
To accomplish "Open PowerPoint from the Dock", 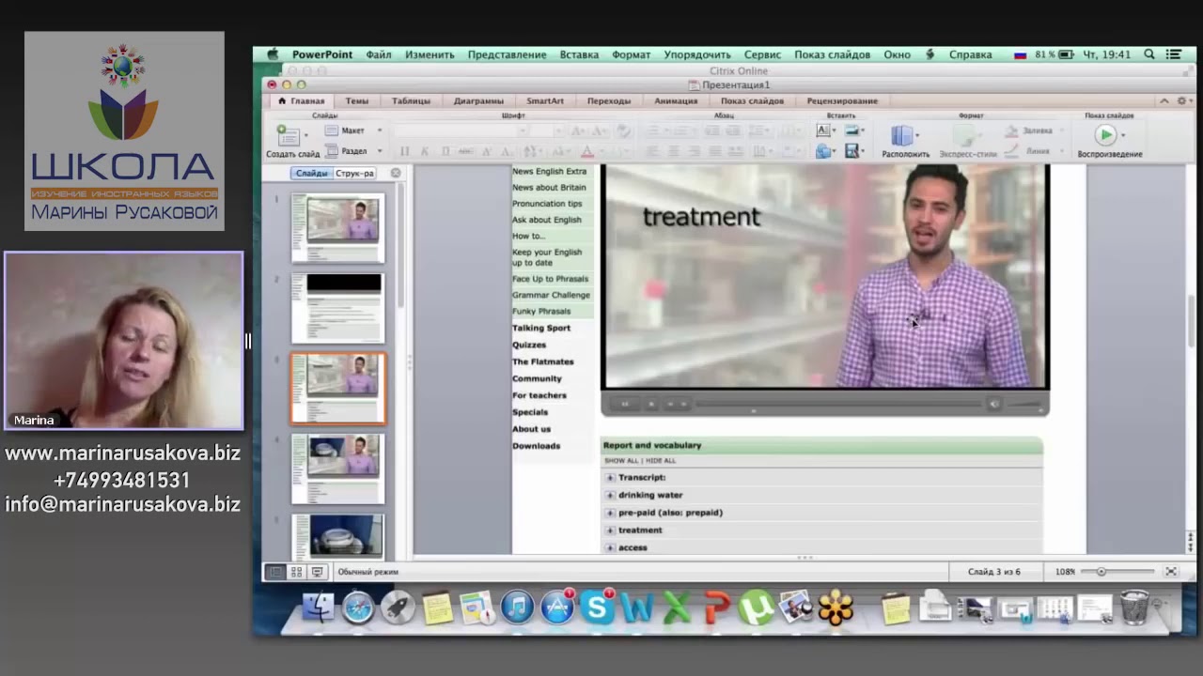I will [717, 608].
